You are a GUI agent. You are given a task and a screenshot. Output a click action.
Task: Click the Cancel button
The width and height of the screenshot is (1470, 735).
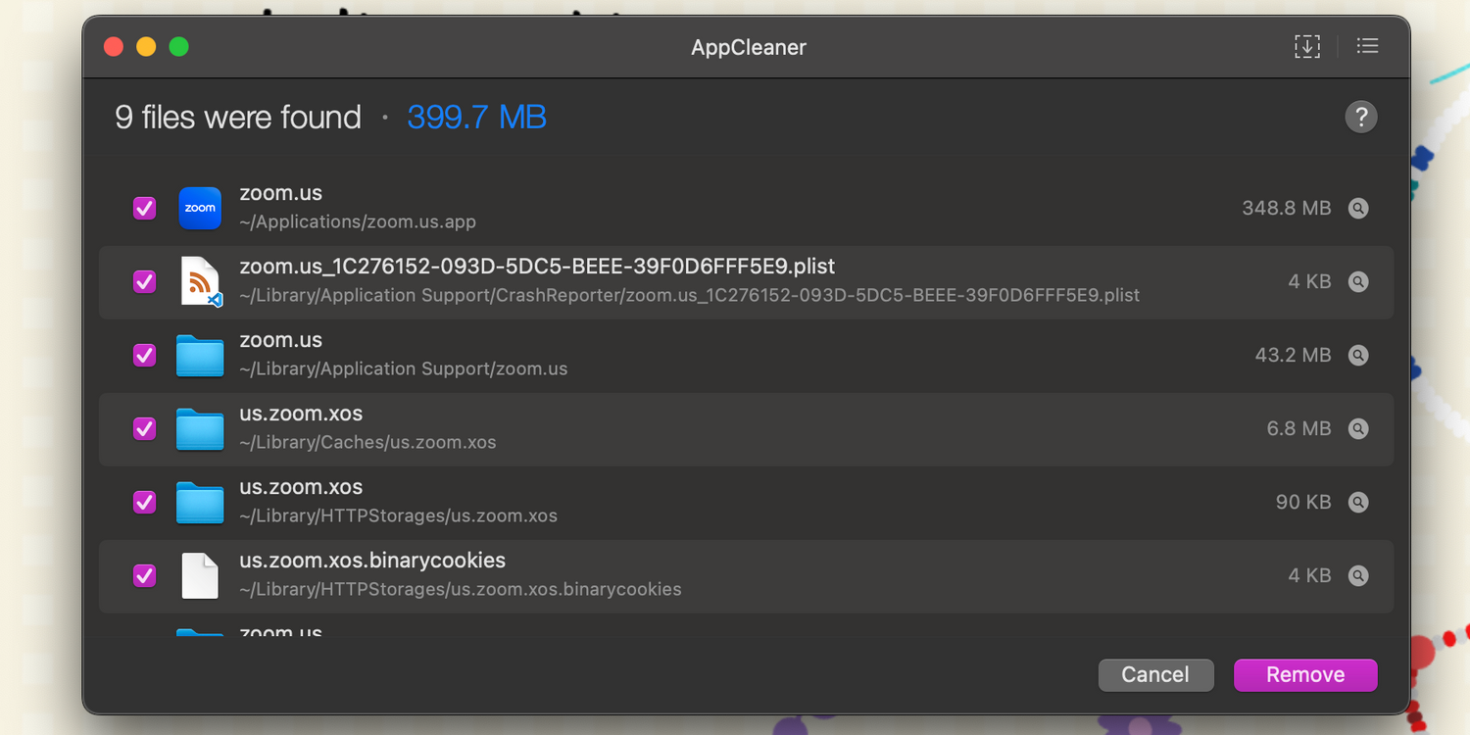point(1155,674)
